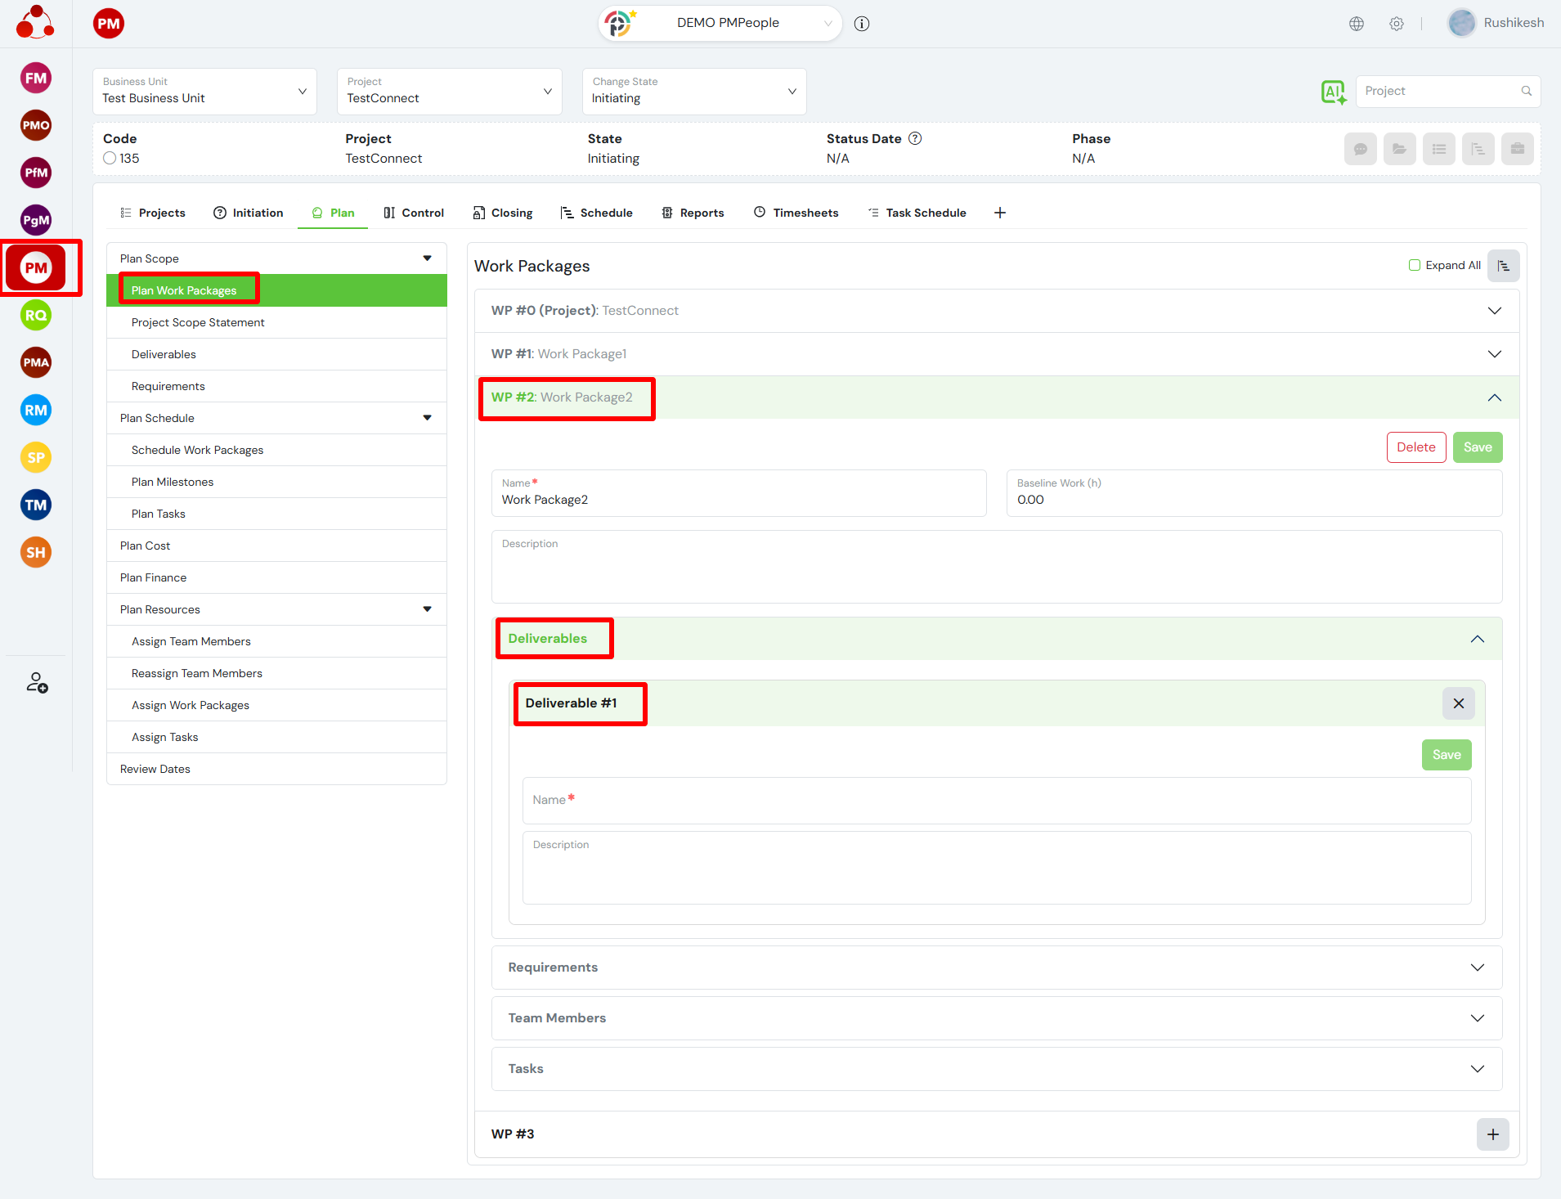Click the add user icon in sidebar
This screenshot has width=1561, height=1199.
pos(37,683)
